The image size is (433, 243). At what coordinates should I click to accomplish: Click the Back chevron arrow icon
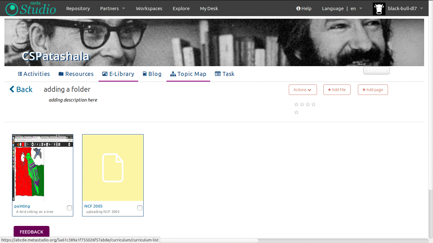tap(12, 89)
